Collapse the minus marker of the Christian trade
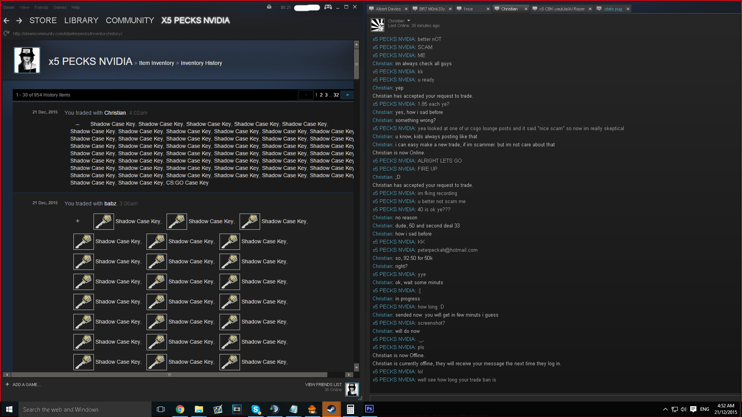This screenshot has width=742, height=417. point(77,124)
